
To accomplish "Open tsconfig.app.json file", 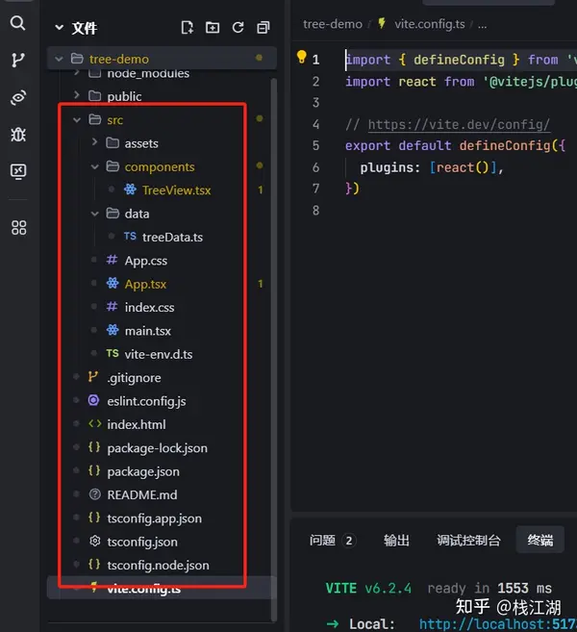I will 154,518.
